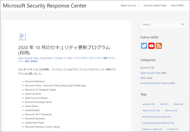190x132 pixels.
Task: Open the About MSRC menu item
Action: 177,6
